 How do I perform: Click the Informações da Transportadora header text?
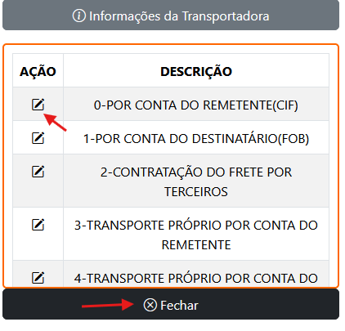pyautogui.click(x=179, y=16)
